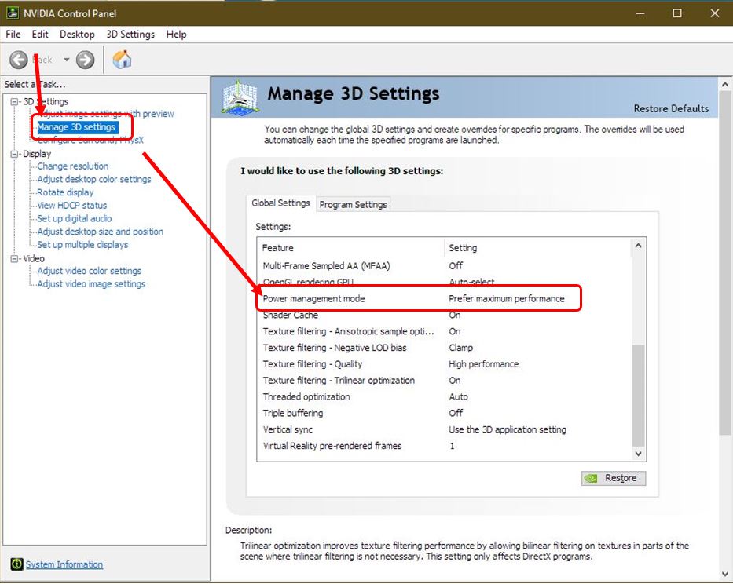Open Set up multiple displays task

[82, 244]
